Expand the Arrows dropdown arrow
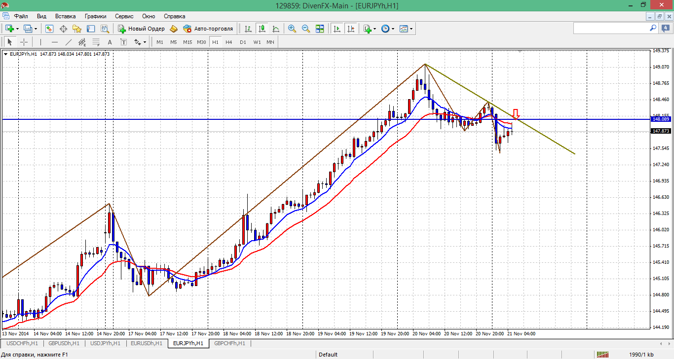This screenshot has height=359, width=674. pyautogui.click(x=146, y=42)
